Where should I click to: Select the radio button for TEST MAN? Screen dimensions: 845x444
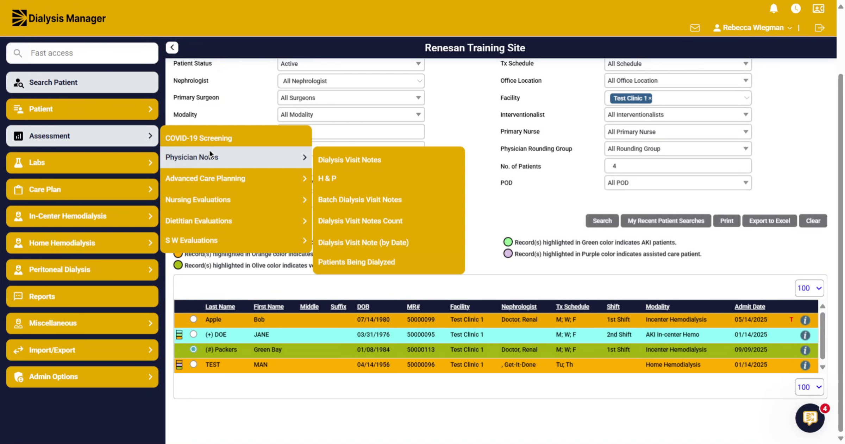click(x=193, y=364)
